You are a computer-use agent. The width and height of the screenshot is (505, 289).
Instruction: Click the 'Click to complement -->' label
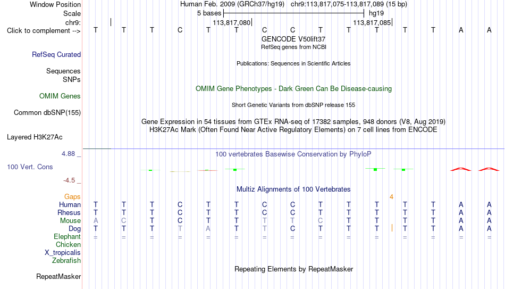pyautogui.click(x=44, y=31)
